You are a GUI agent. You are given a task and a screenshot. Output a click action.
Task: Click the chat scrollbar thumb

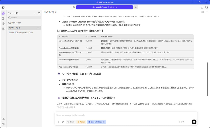[208, 79]
